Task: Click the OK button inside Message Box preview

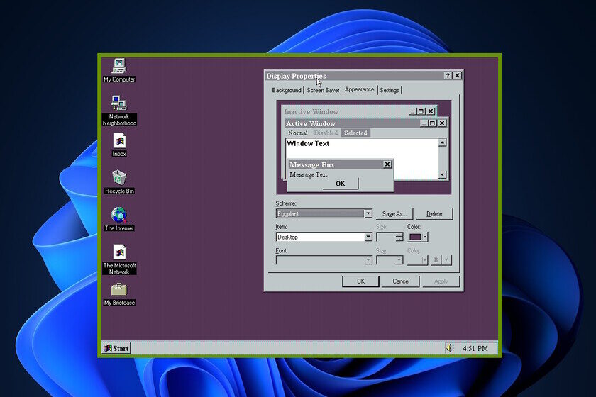Action: pos(340,184)
